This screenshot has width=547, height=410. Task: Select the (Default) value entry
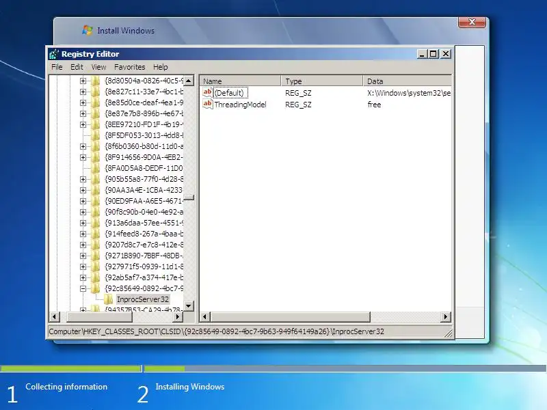pos(230,93)
